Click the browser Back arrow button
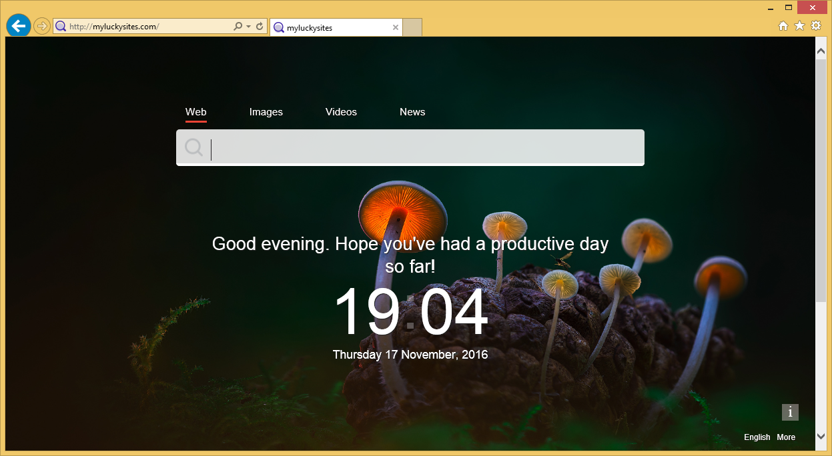The image size is (832, 456). click(19, 26)
